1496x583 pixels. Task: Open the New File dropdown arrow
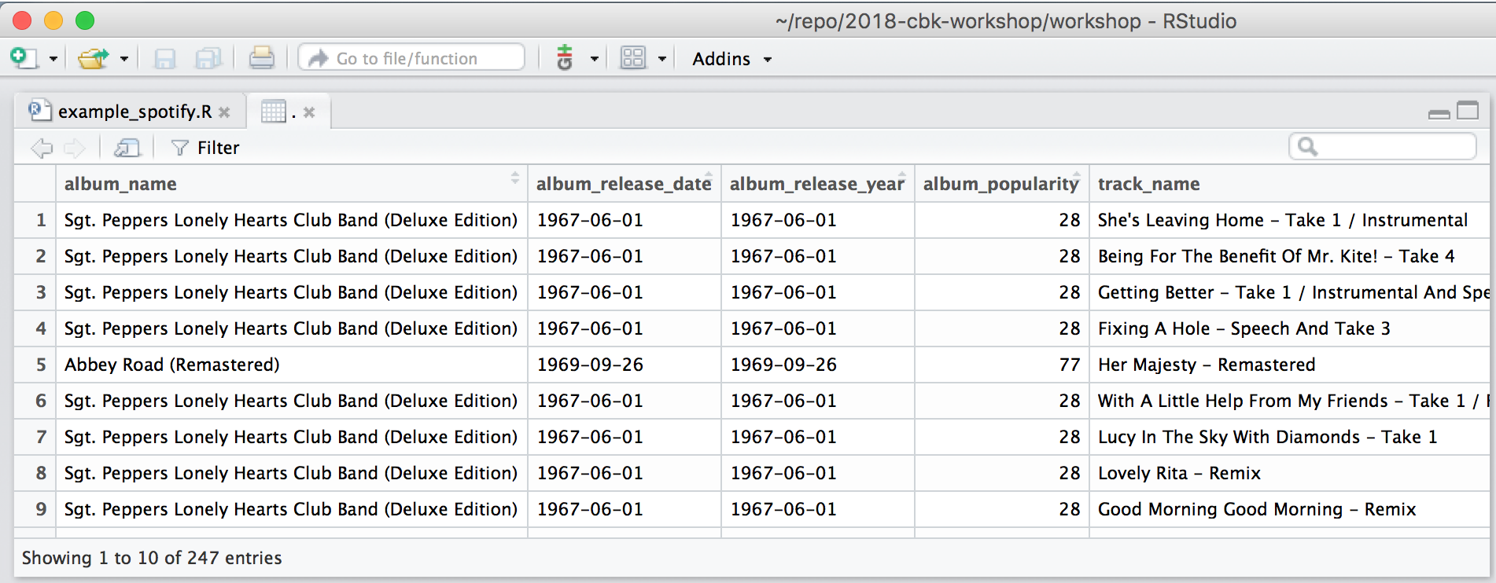(53, 59)
